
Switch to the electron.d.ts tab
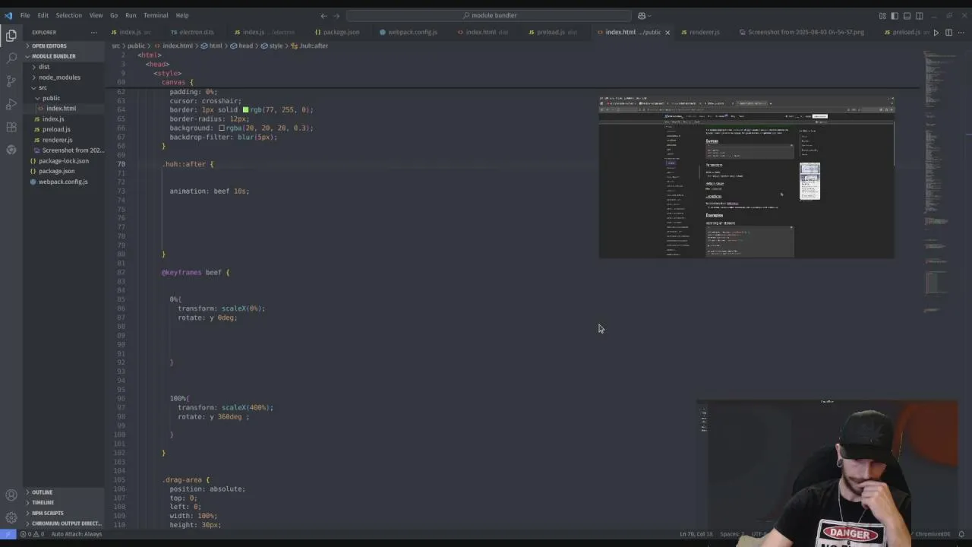192,32
